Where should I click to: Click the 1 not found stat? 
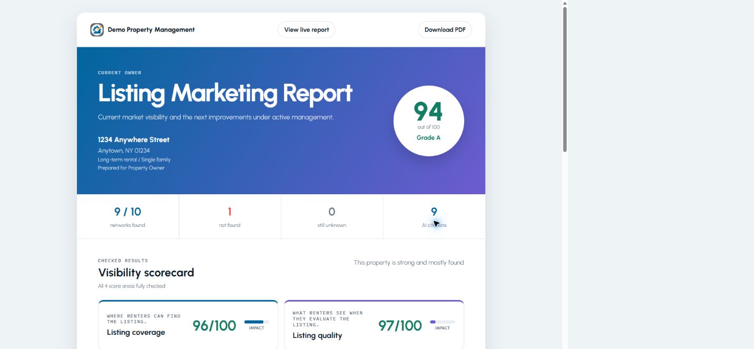tap(230, 217)
